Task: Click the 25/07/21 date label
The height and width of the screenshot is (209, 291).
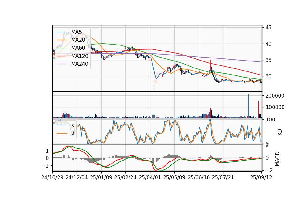Action: point(223,177)
